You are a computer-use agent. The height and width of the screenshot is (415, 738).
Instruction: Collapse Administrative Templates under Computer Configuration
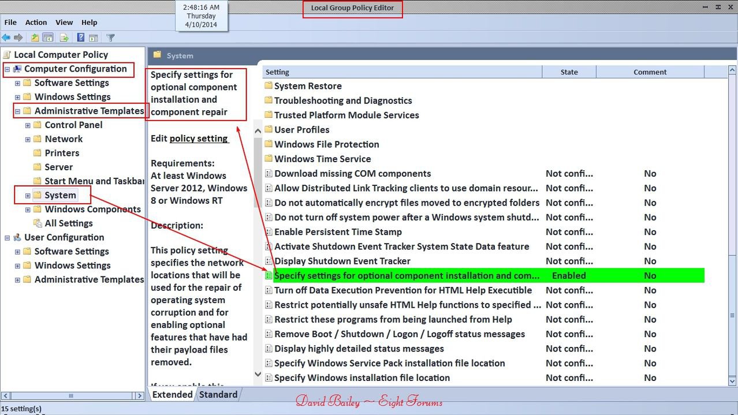pos(17,111)
